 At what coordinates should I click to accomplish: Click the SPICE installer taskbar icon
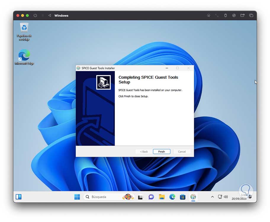(x=193, y=197)
